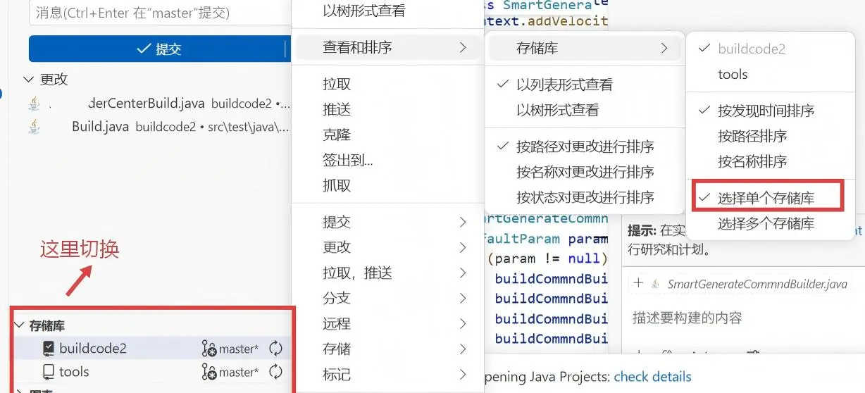Switch branch master* on the tools row
The width and height of the screenshot is (865, 393).
point(230,371)
